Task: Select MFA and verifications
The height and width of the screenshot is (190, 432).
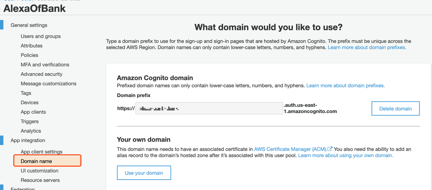Action: click(x=44, y=65)
